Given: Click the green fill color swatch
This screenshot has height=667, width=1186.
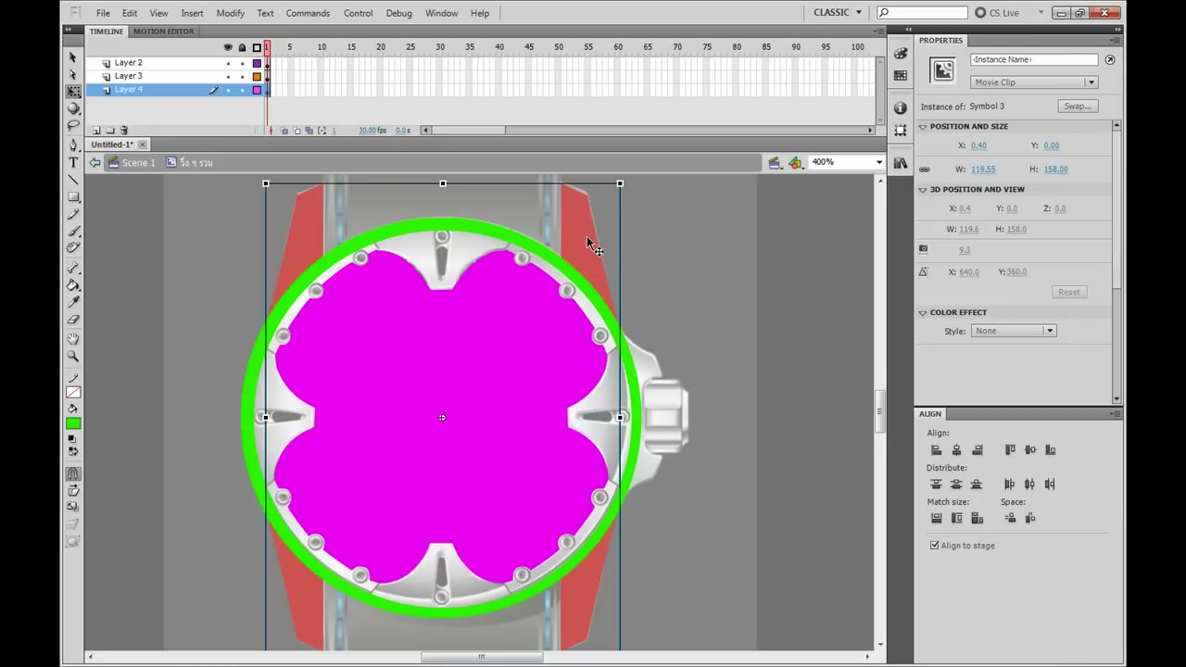Looking at the screenshot, I should (x=73, y=424).
